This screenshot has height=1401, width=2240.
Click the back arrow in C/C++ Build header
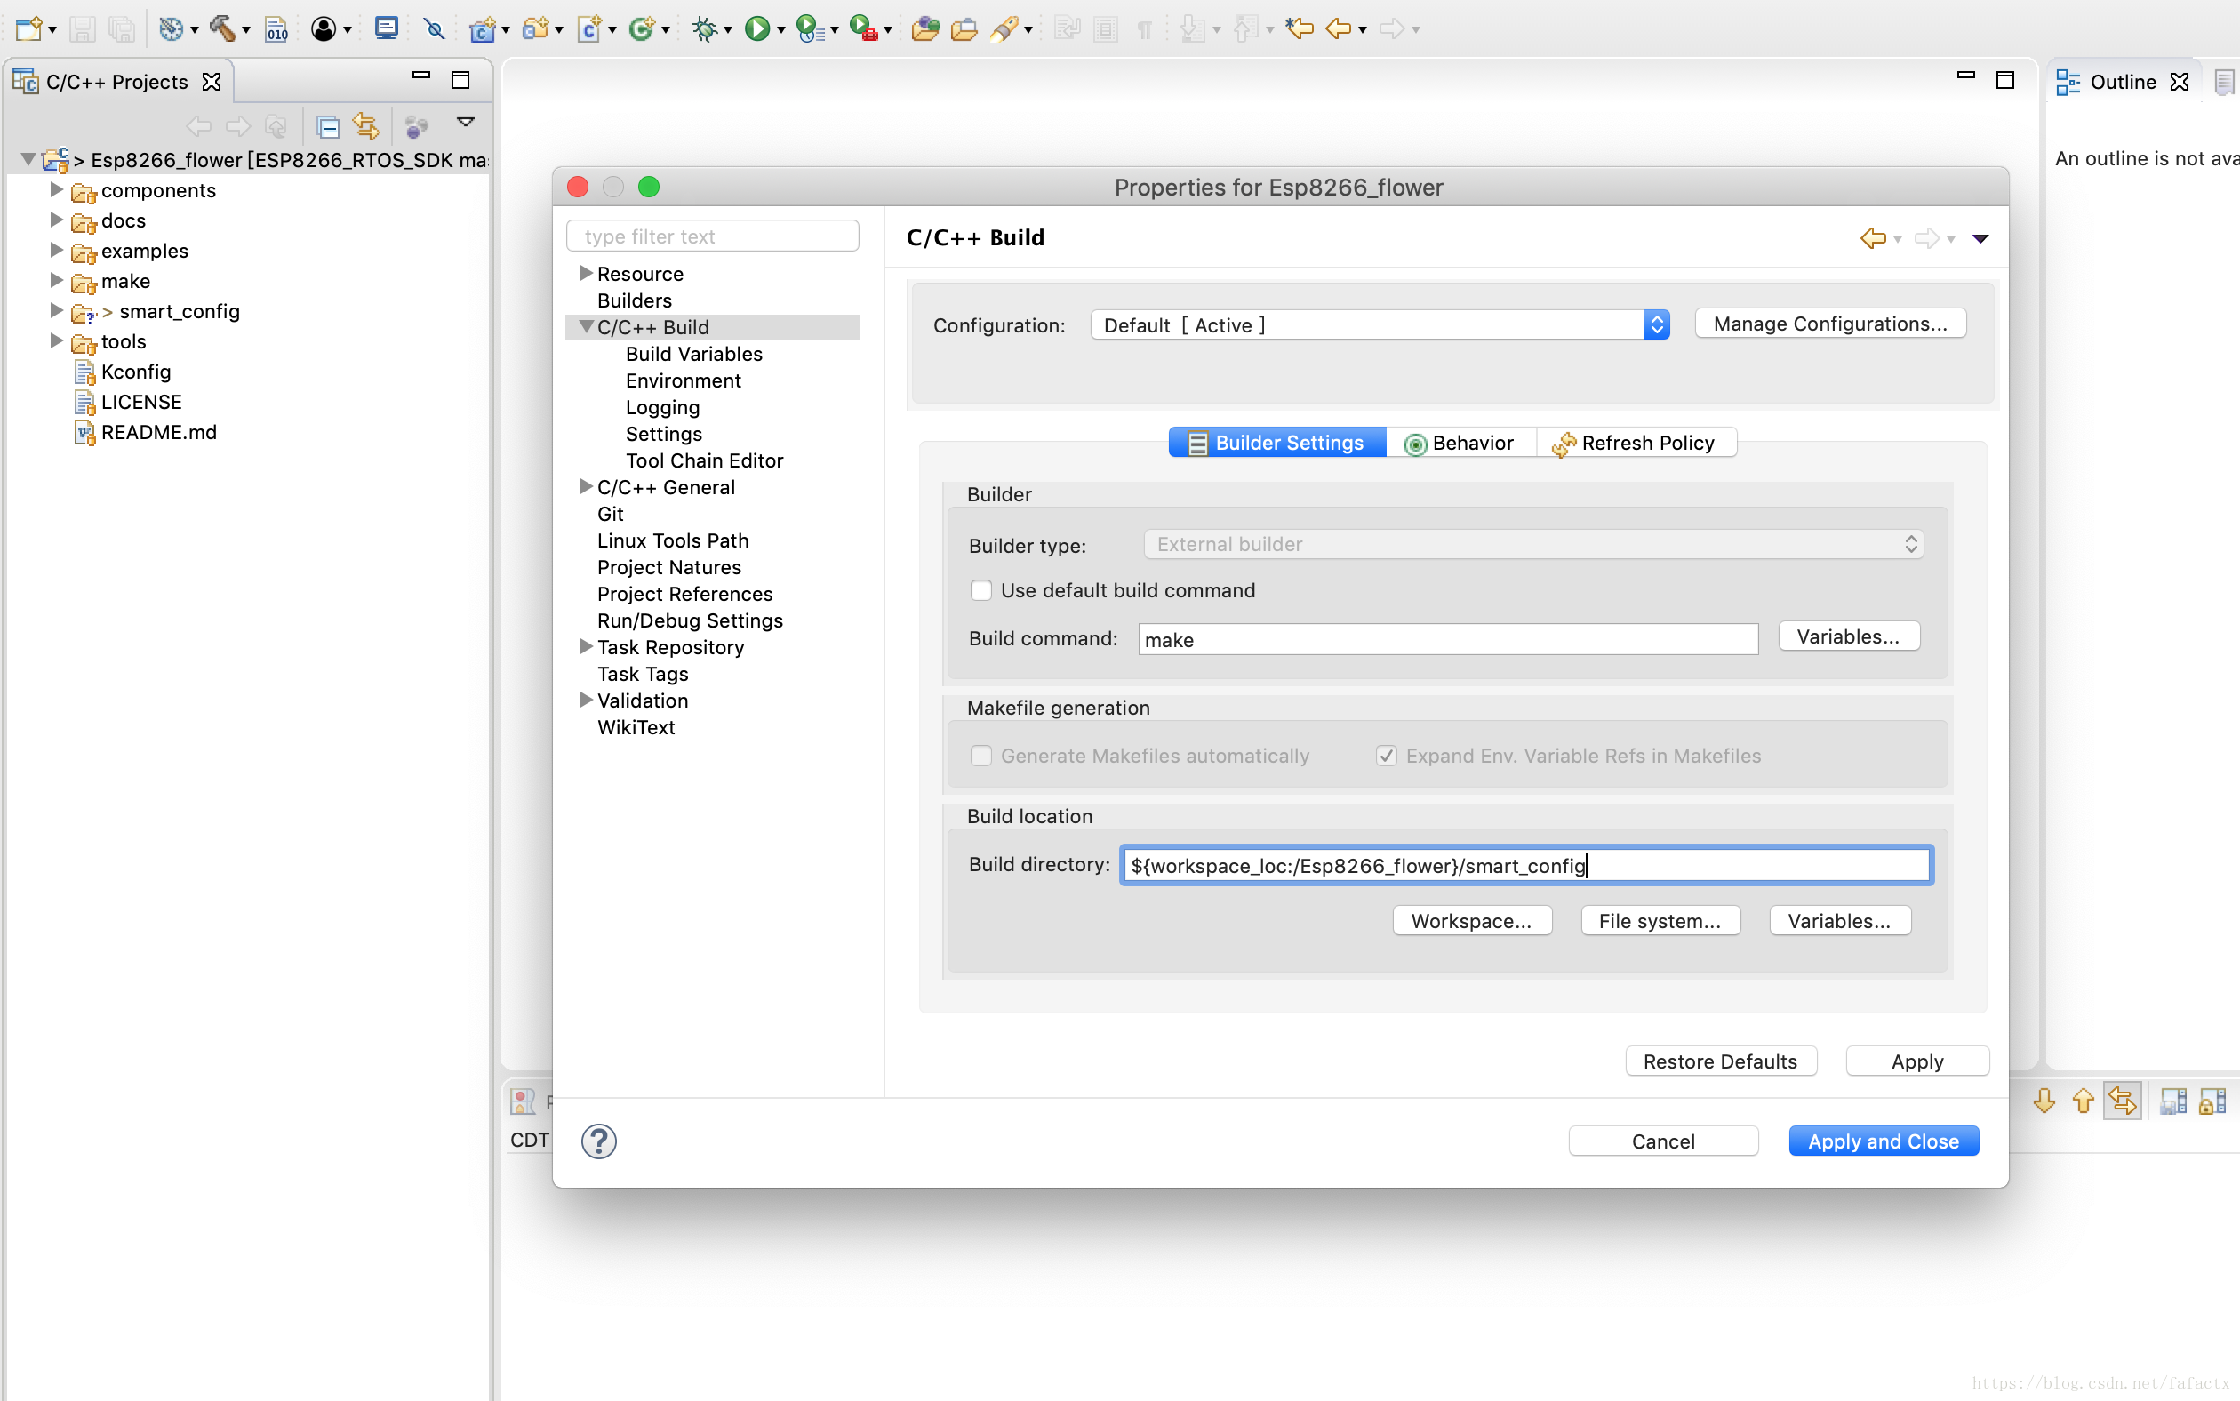click(x=1872, y=238)
